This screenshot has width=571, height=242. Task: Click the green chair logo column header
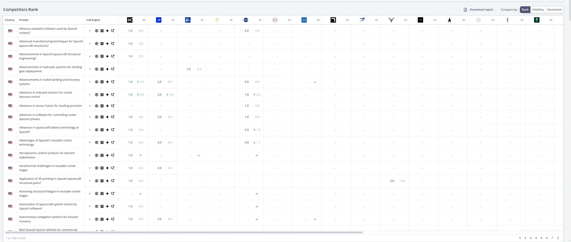click(x=537, y=20)
